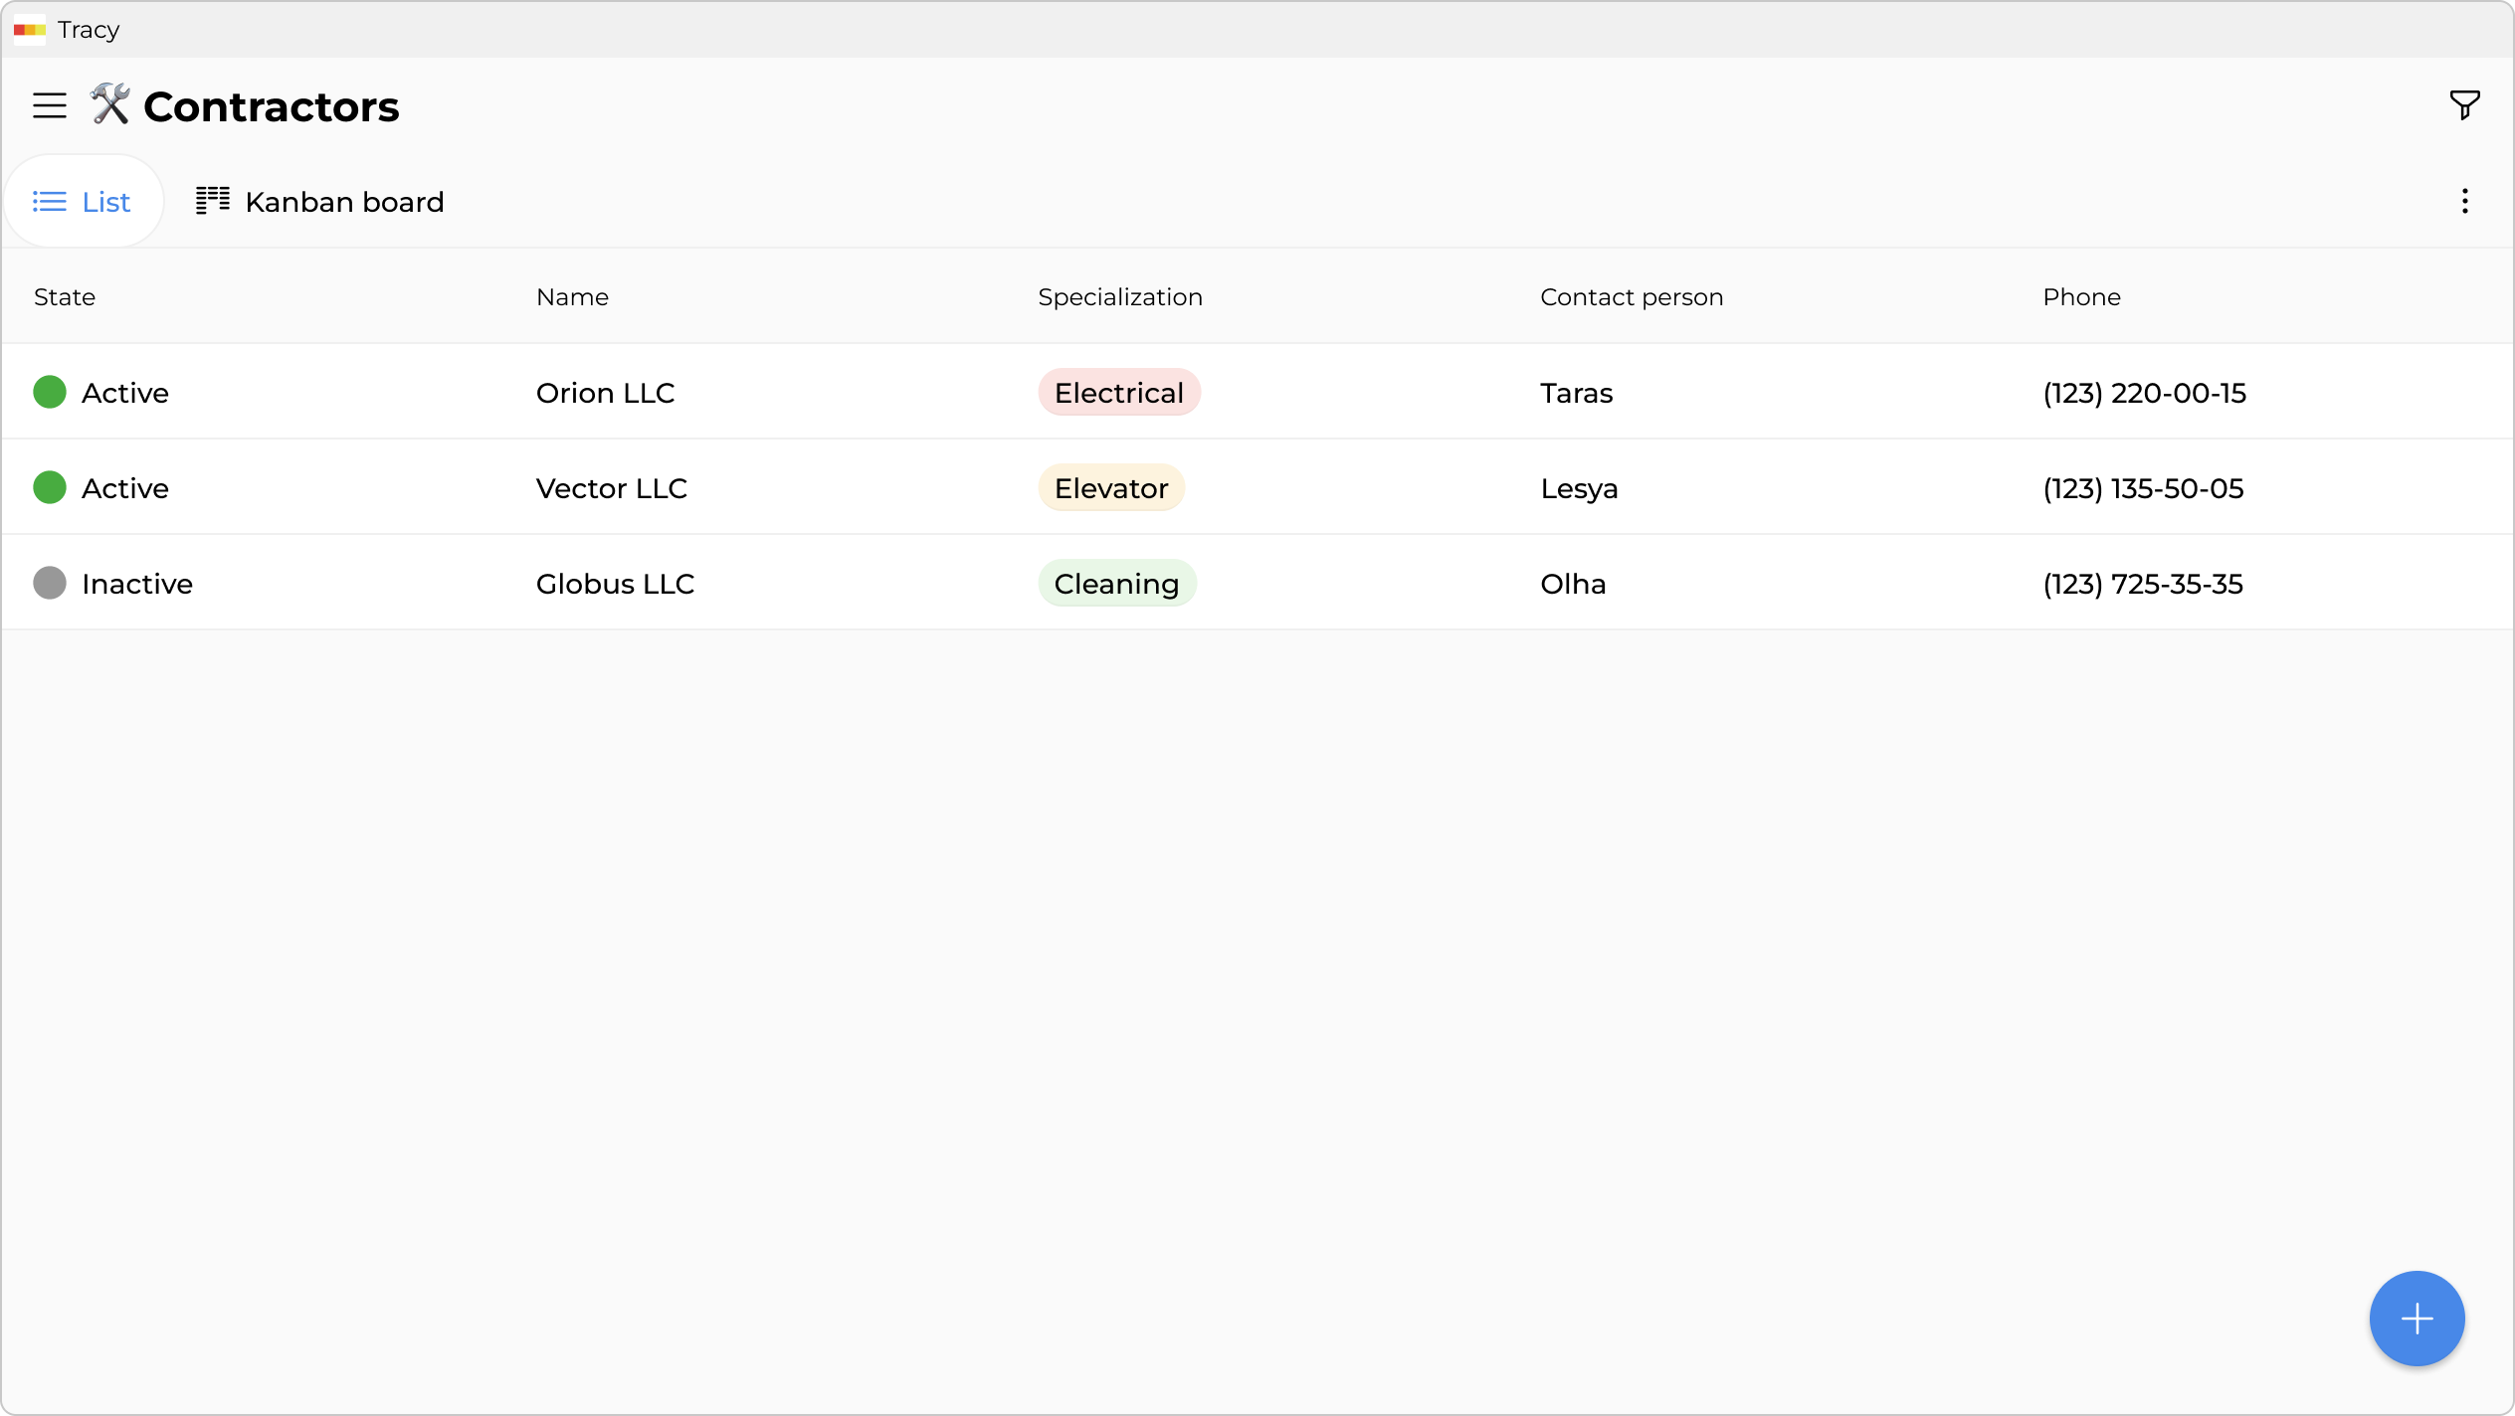The width and height of the screenshot is (2515, 1416).
Task: Click phone number (123) 135-50-05
Action: 2143,488
